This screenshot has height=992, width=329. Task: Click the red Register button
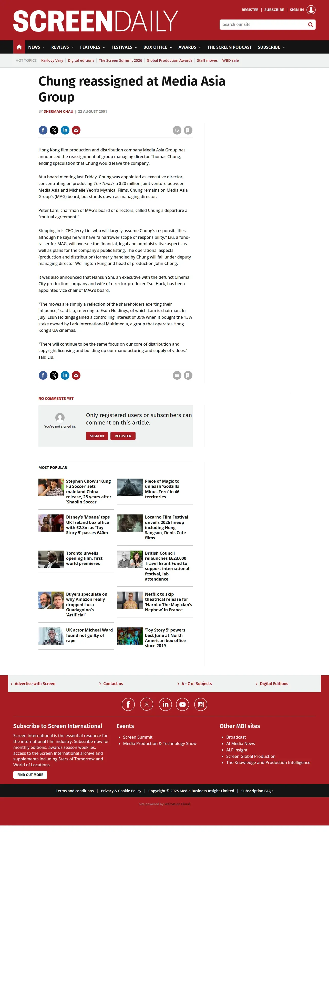point(123,436)
